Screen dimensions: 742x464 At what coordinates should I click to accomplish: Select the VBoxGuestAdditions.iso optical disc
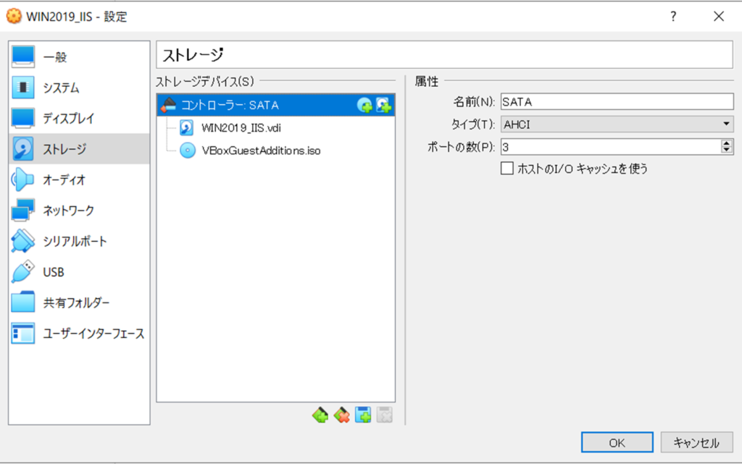coord(261,151)
